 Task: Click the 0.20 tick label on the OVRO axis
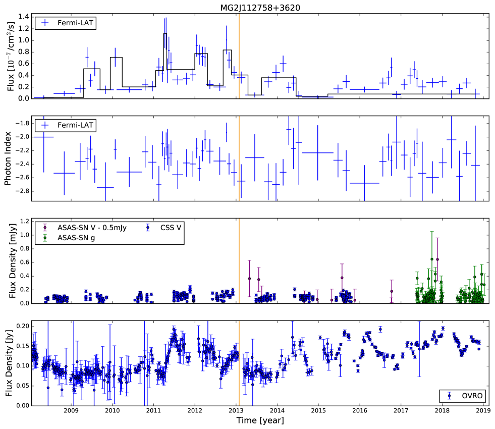point(23,326)
